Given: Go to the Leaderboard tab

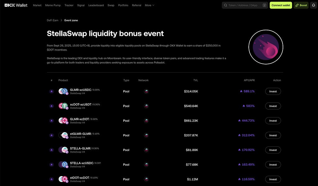Looking at the screenshot, I should coord(96,5).
